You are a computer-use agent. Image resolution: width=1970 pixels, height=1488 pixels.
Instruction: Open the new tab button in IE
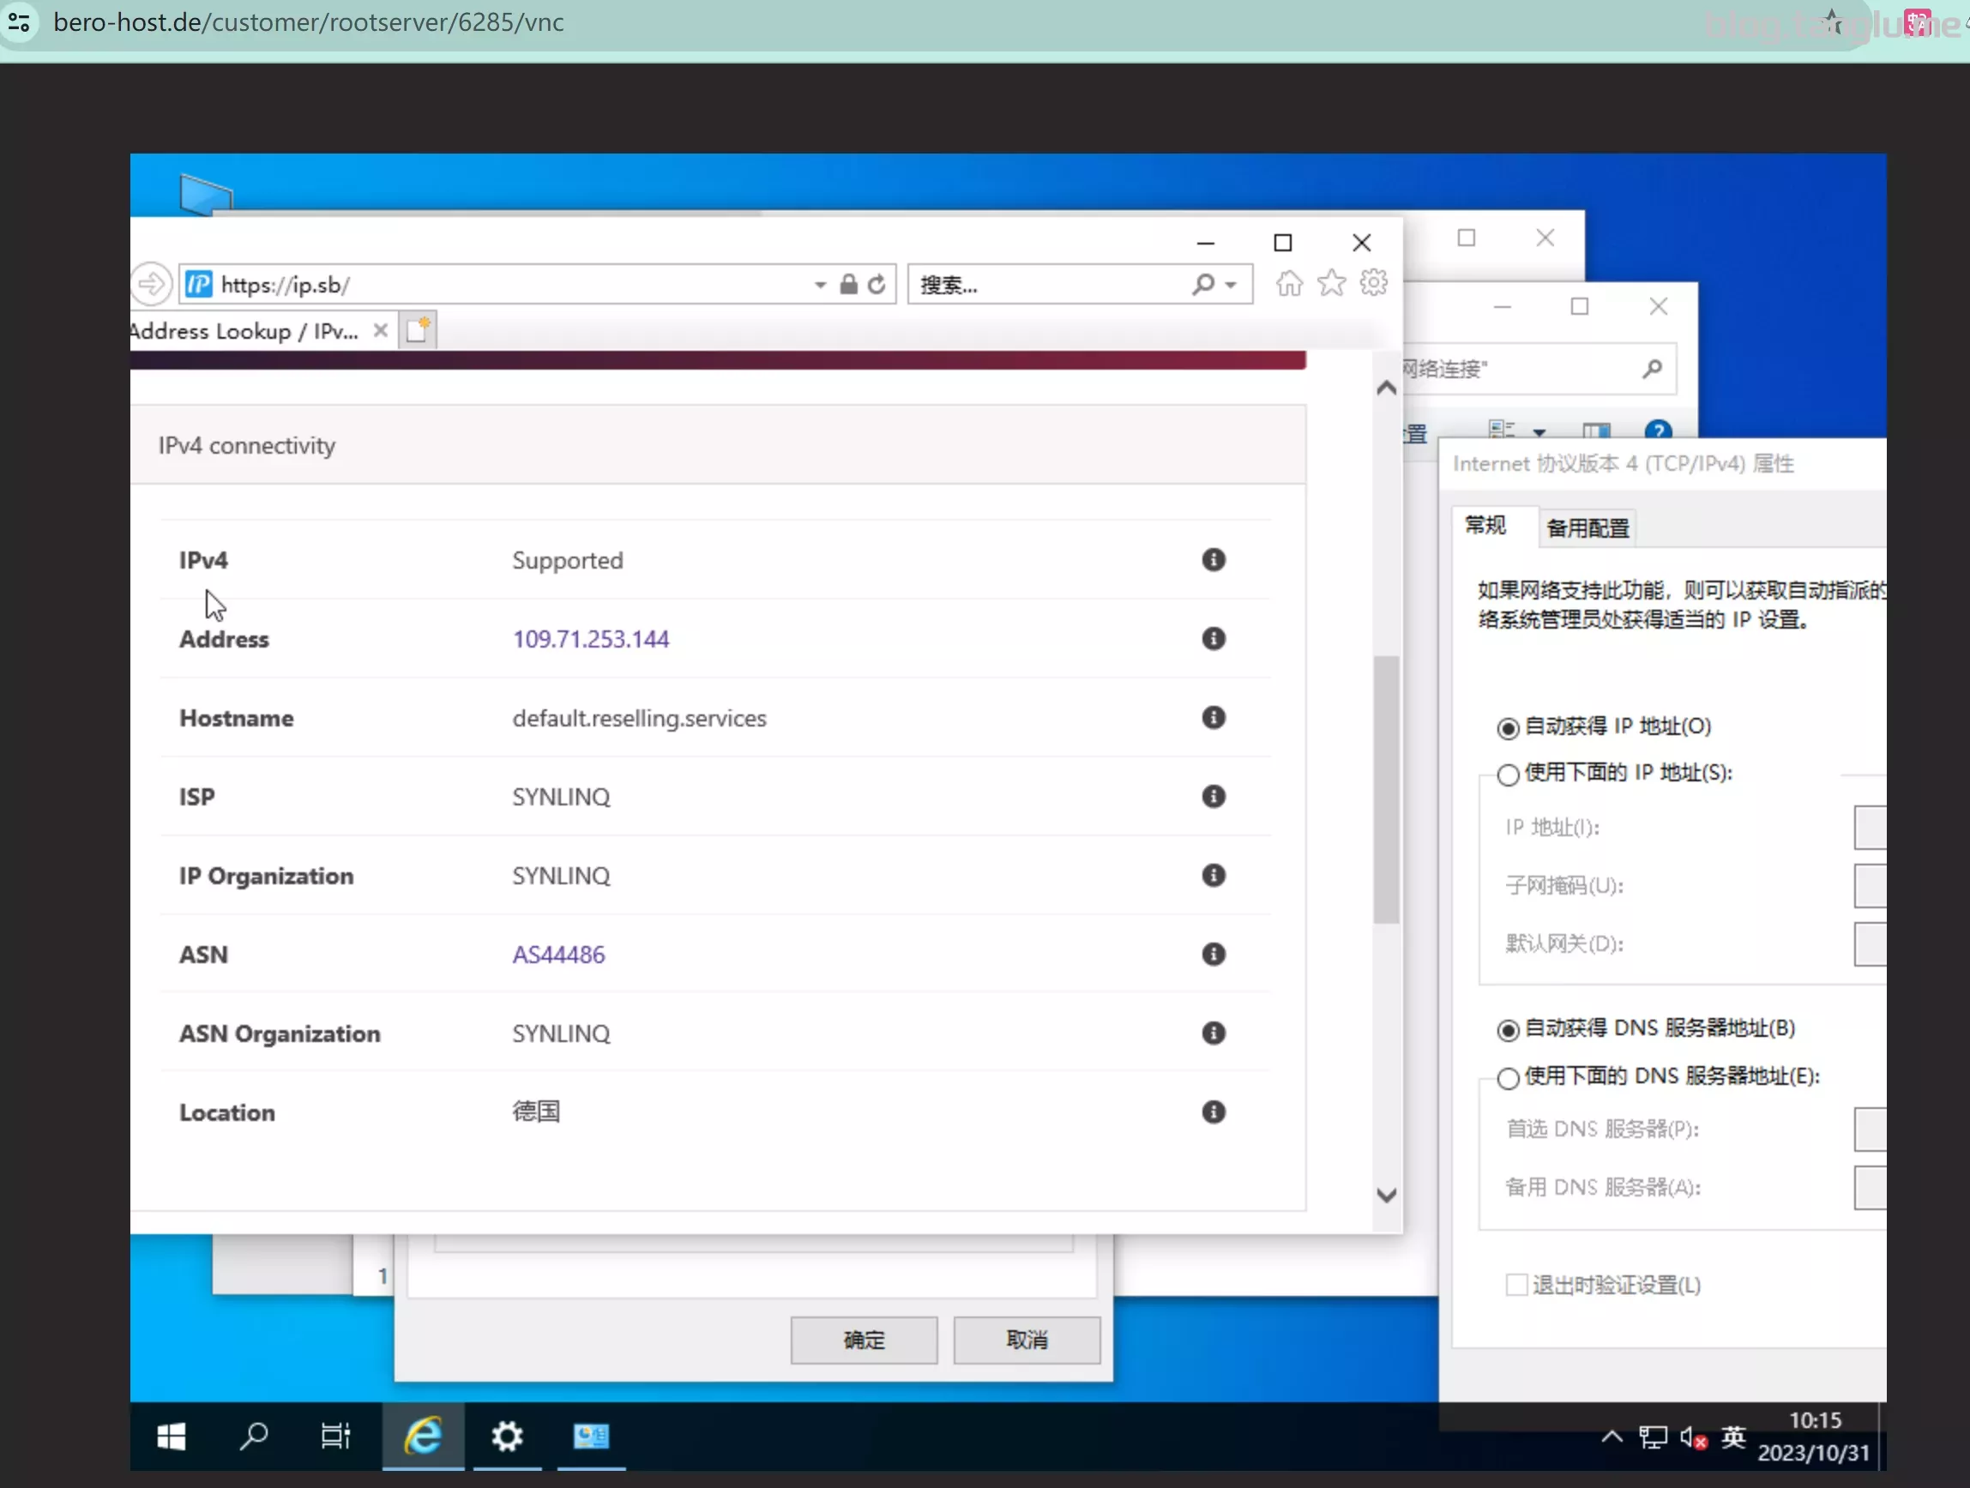point(418,330)
